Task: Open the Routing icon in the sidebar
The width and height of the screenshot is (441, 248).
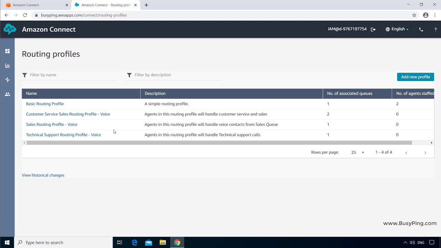Action: tap(7, 80)
